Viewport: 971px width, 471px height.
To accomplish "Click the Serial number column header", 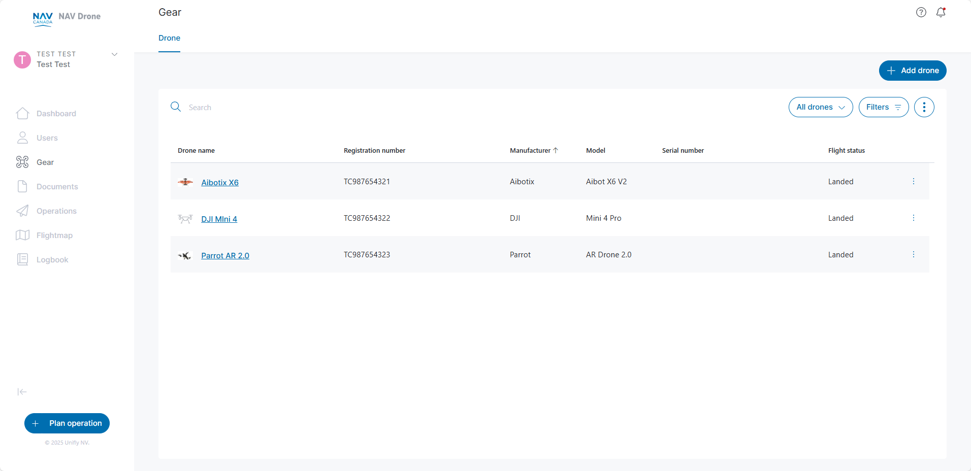I will point(683,150).
